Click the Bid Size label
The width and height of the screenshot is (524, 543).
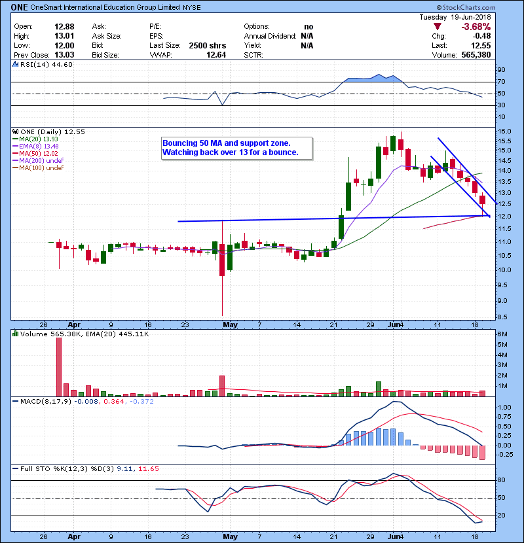coord(105,55)
